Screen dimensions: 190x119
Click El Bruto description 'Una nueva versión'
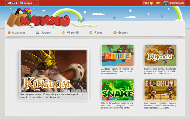[x=160, y=105]
